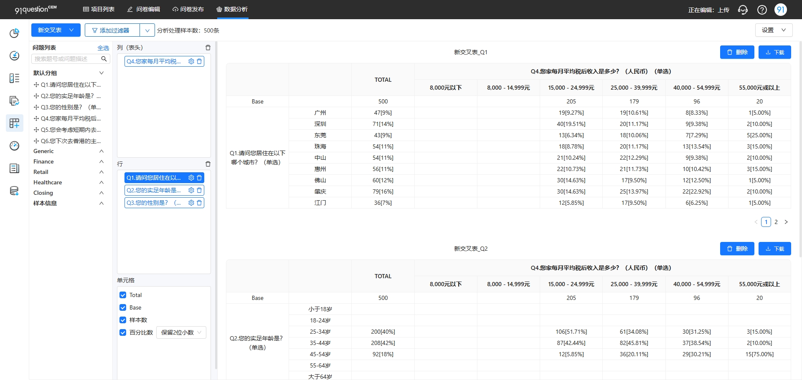Open the pie chart sidebar icon
The height and width of the screenshot is (380, 802).
14,33
